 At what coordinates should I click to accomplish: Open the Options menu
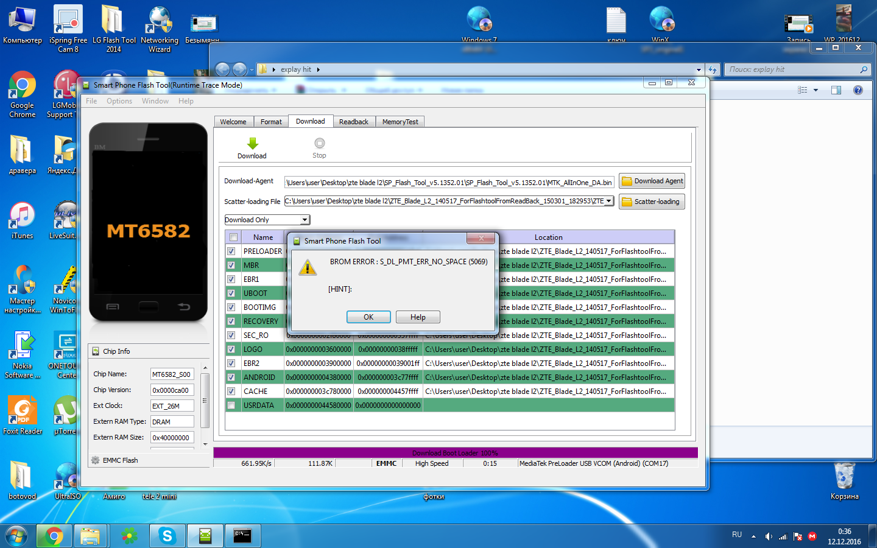pyautogui.click(x=119, y=101)
